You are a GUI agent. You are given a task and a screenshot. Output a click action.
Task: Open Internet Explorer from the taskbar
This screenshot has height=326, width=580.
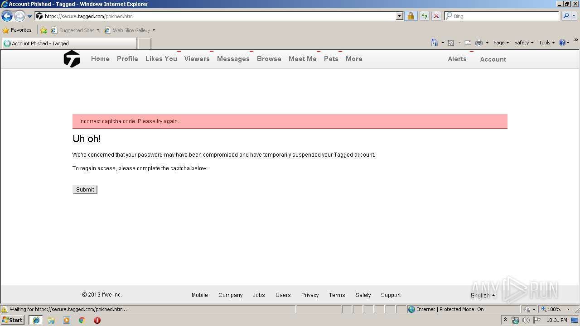[x=36, y=320]
